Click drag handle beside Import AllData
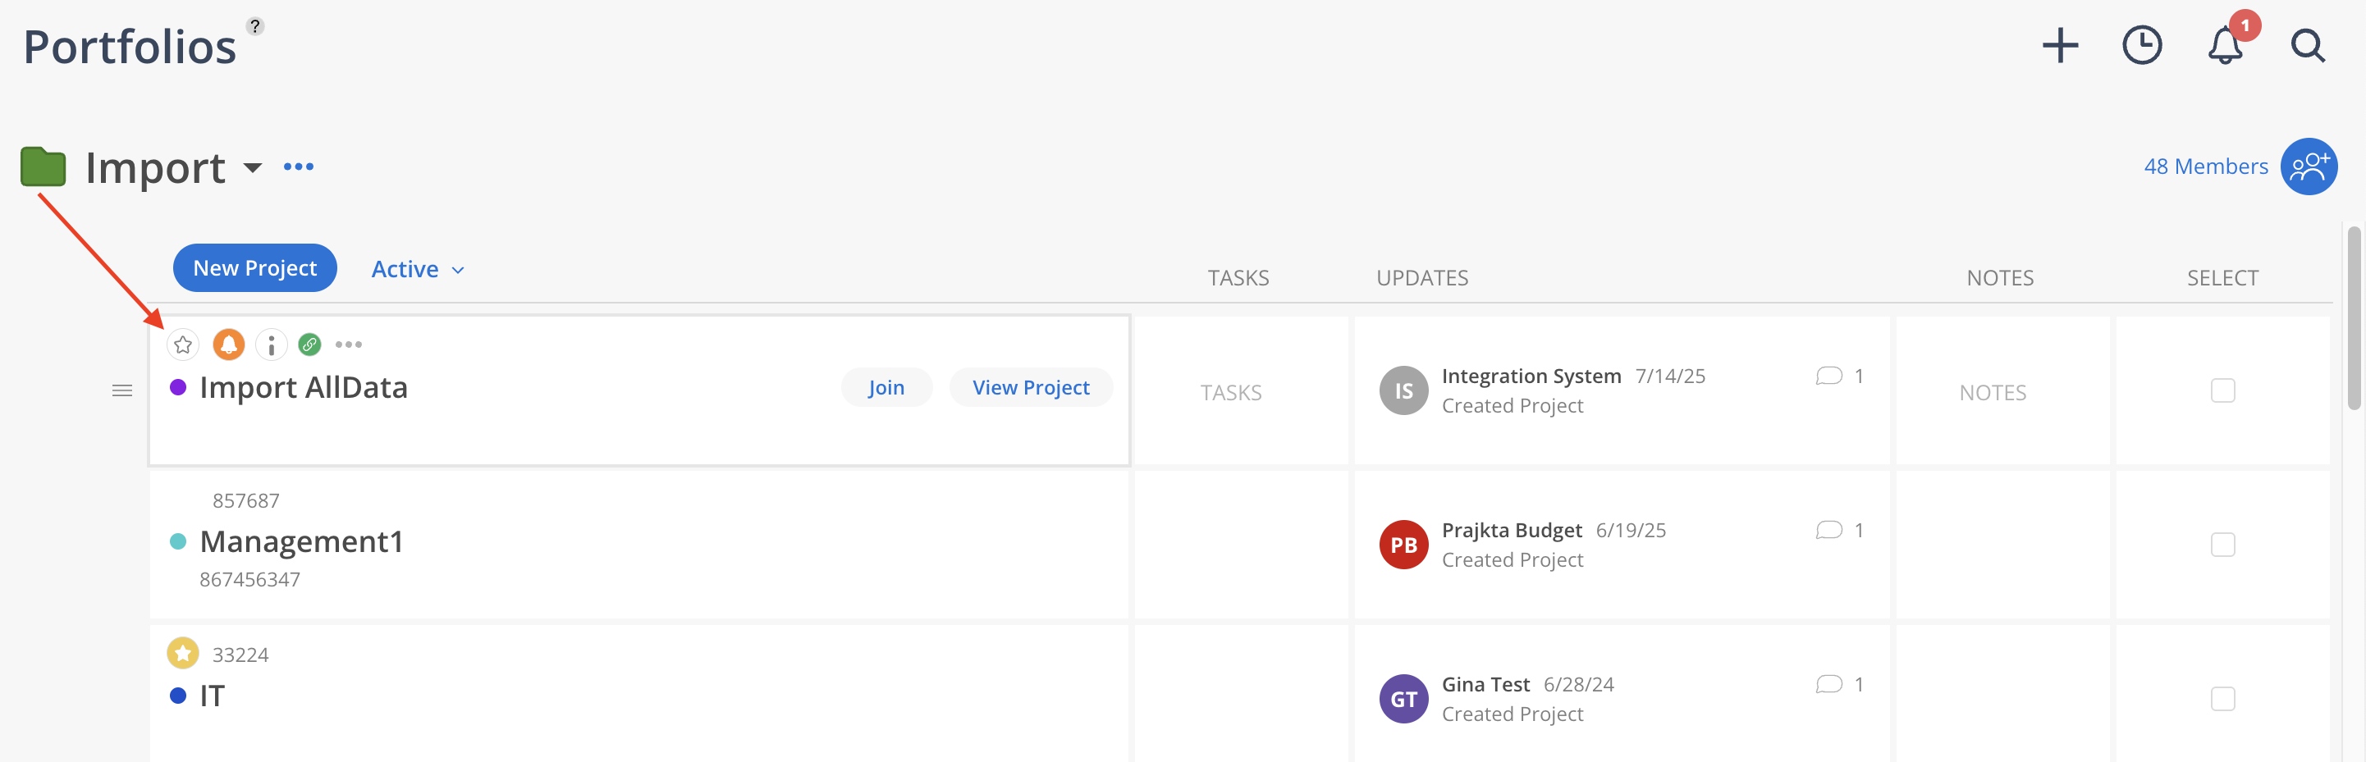The image size is (2366, 762). pyautogui.click(x=122, y=391)
